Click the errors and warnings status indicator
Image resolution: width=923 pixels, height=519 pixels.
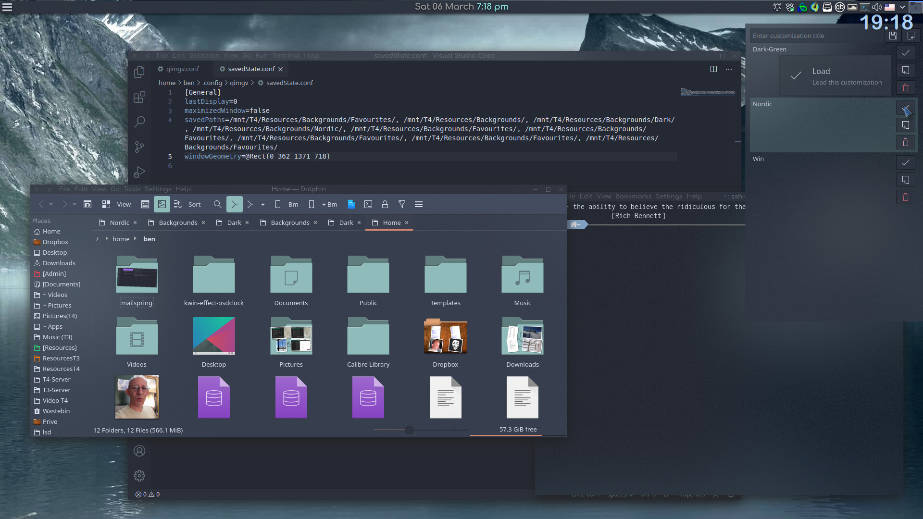tap(148, 494)
